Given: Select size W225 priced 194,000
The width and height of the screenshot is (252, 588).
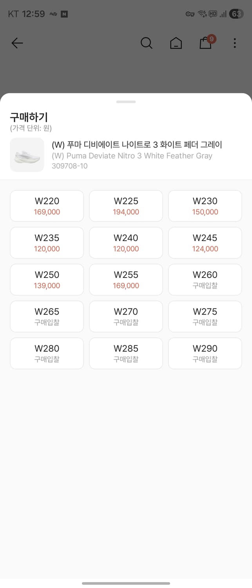Looking at the screenshot, I should pos(126,205).
